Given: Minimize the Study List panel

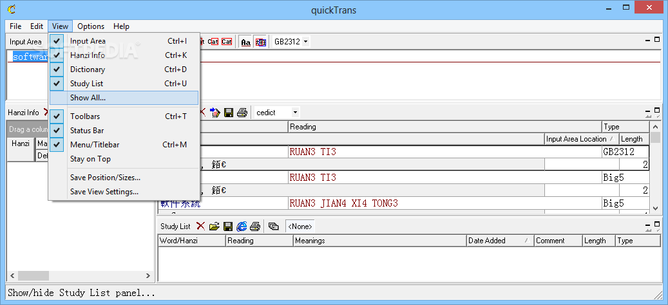Looking at the screenshot, I should point(649,224).
